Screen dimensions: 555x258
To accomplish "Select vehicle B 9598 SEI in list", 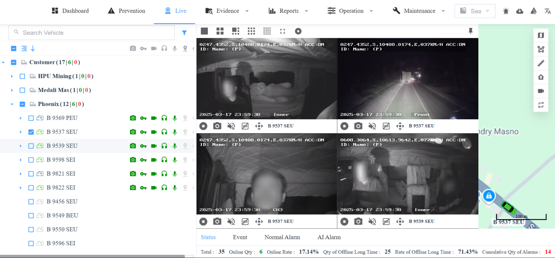I will pos(61,160).
